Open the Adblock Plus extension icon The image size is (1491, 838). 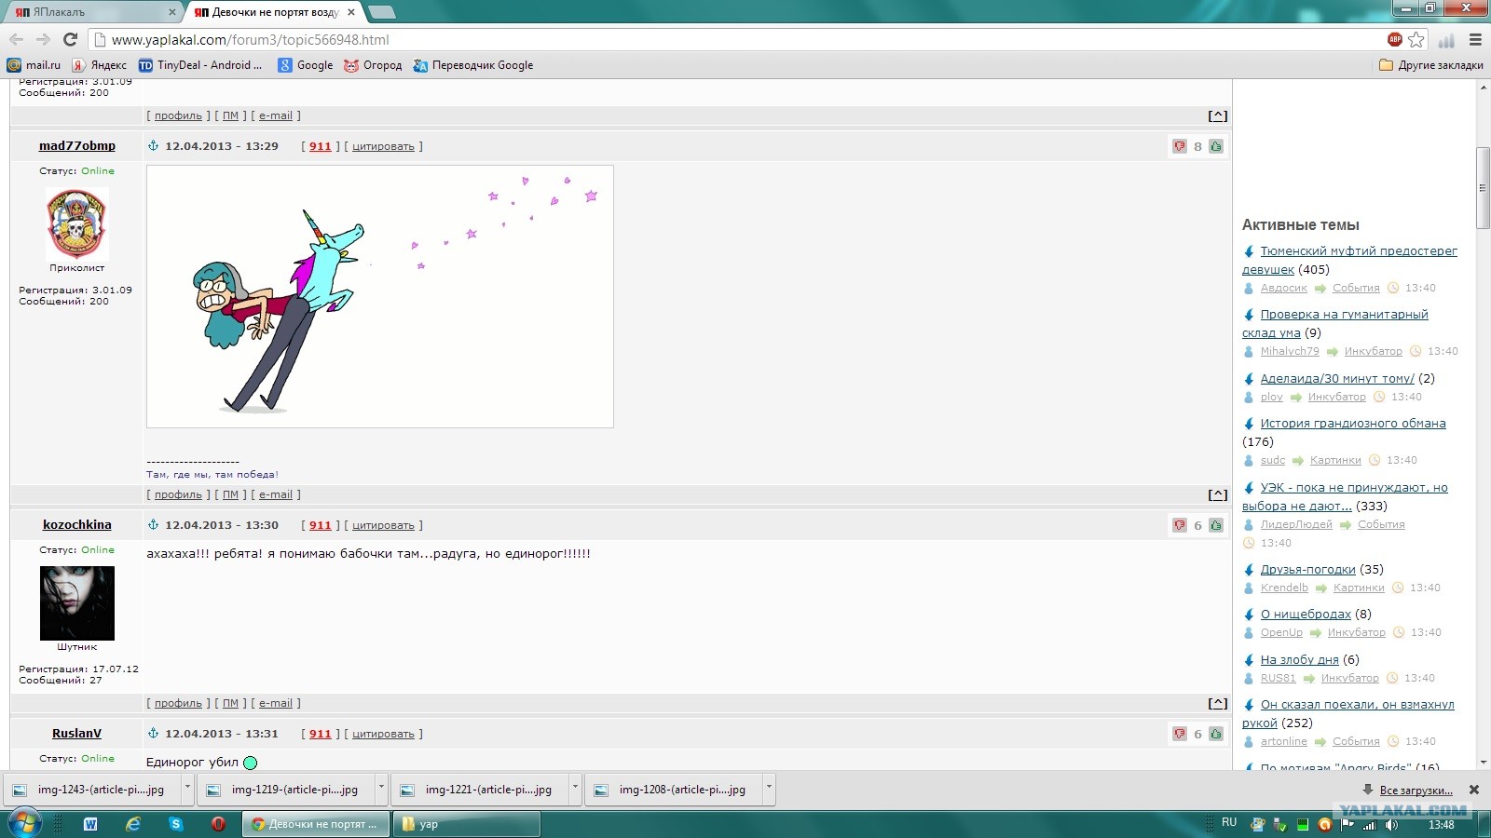point(1395,39)
